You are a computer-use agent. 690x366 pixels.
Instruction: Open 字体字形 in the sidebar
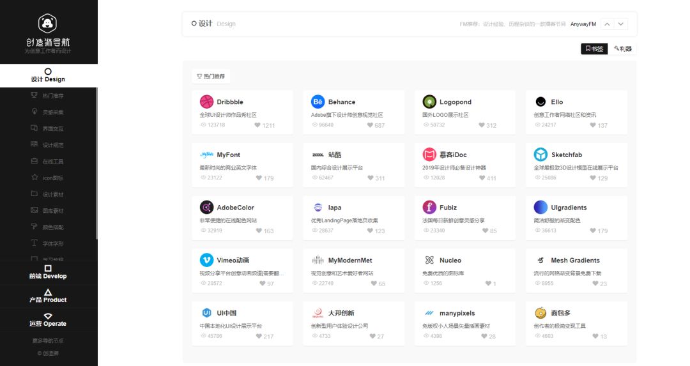(x=47, y=243)
